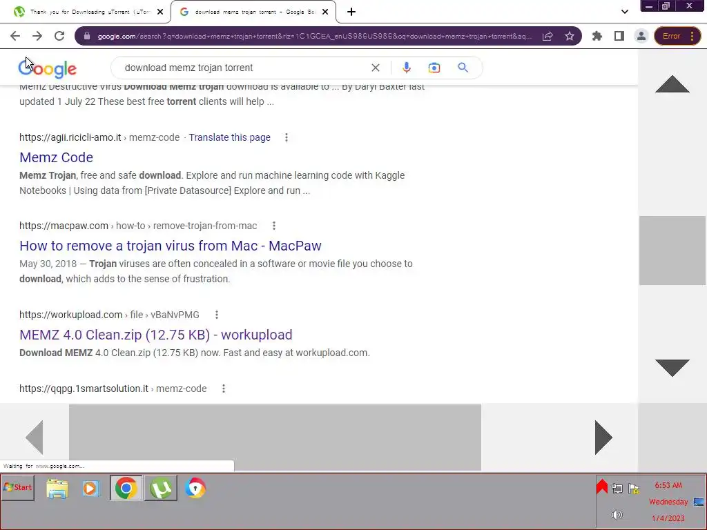Open How to remove a trojan MacPaw result
Image resolution: width=707 pixels, height=530 pixels.
coord(171,246)
